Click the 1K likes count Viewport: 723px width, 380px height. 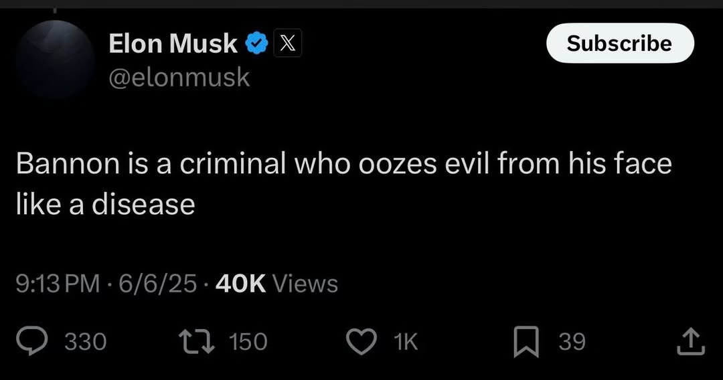point(406,342)
